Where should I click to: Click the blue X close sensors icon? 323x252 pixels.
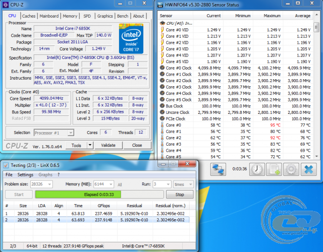(308, 169)
